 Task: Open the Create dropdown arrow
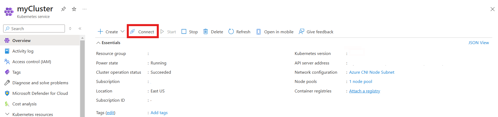122,31
